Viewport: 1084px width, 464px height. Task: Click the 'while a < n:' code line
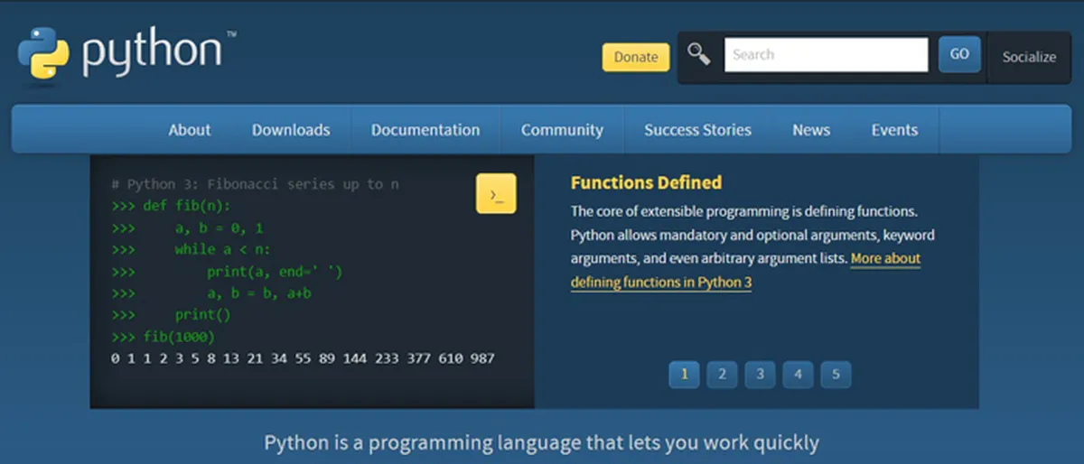coord(223,249)
